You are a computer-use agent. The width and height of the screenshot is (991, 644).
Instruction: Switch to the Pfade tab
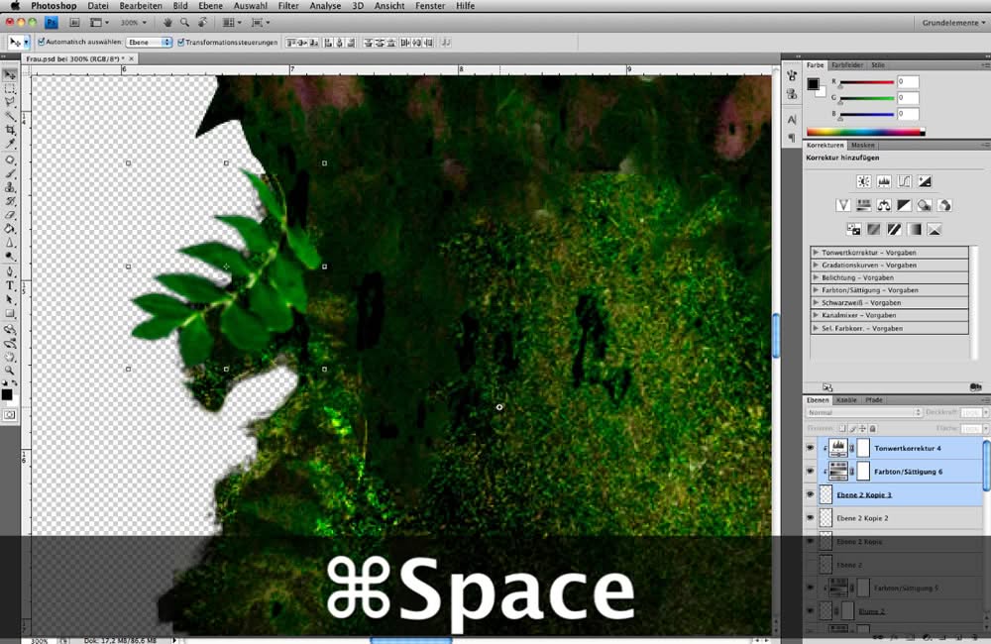(x=873, y=400)
